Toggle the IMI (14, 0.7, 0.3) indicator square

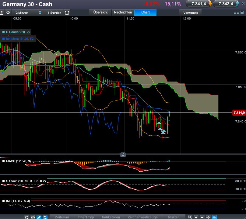3,201
